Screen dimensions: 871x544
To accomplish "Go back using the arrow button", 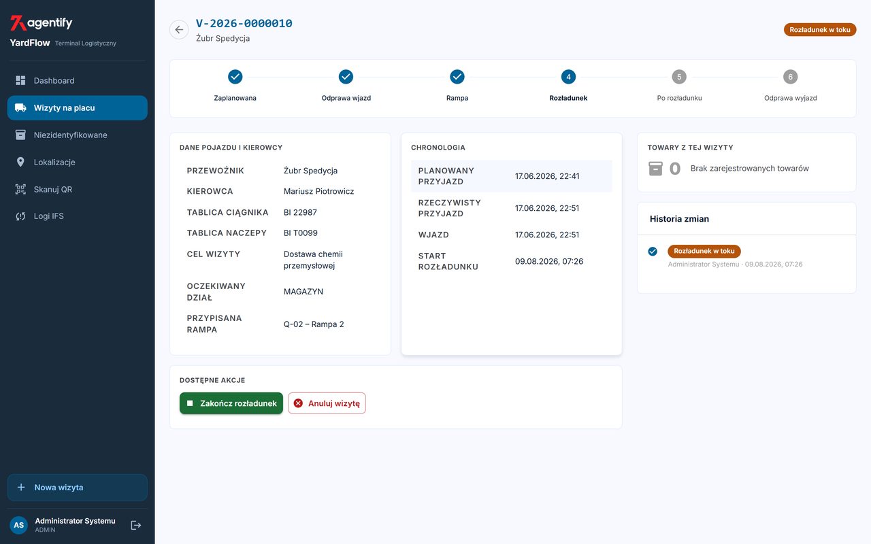I will pyautogui.click(x=179, y=29).
